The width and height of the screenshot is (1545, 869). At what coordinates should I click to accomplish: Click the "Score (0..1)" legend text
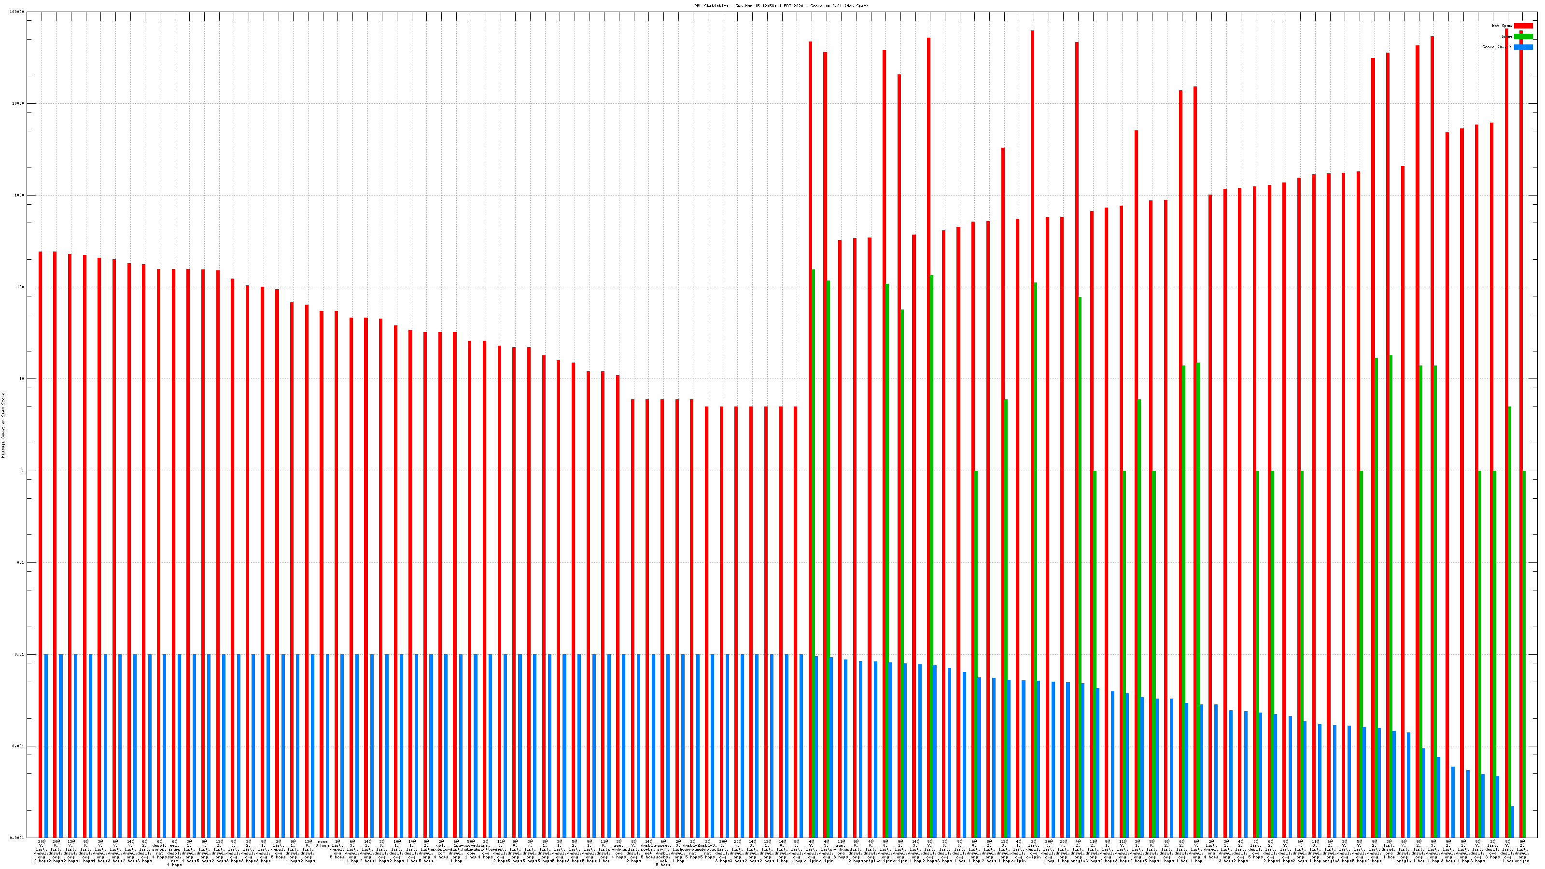(1496, 47)
